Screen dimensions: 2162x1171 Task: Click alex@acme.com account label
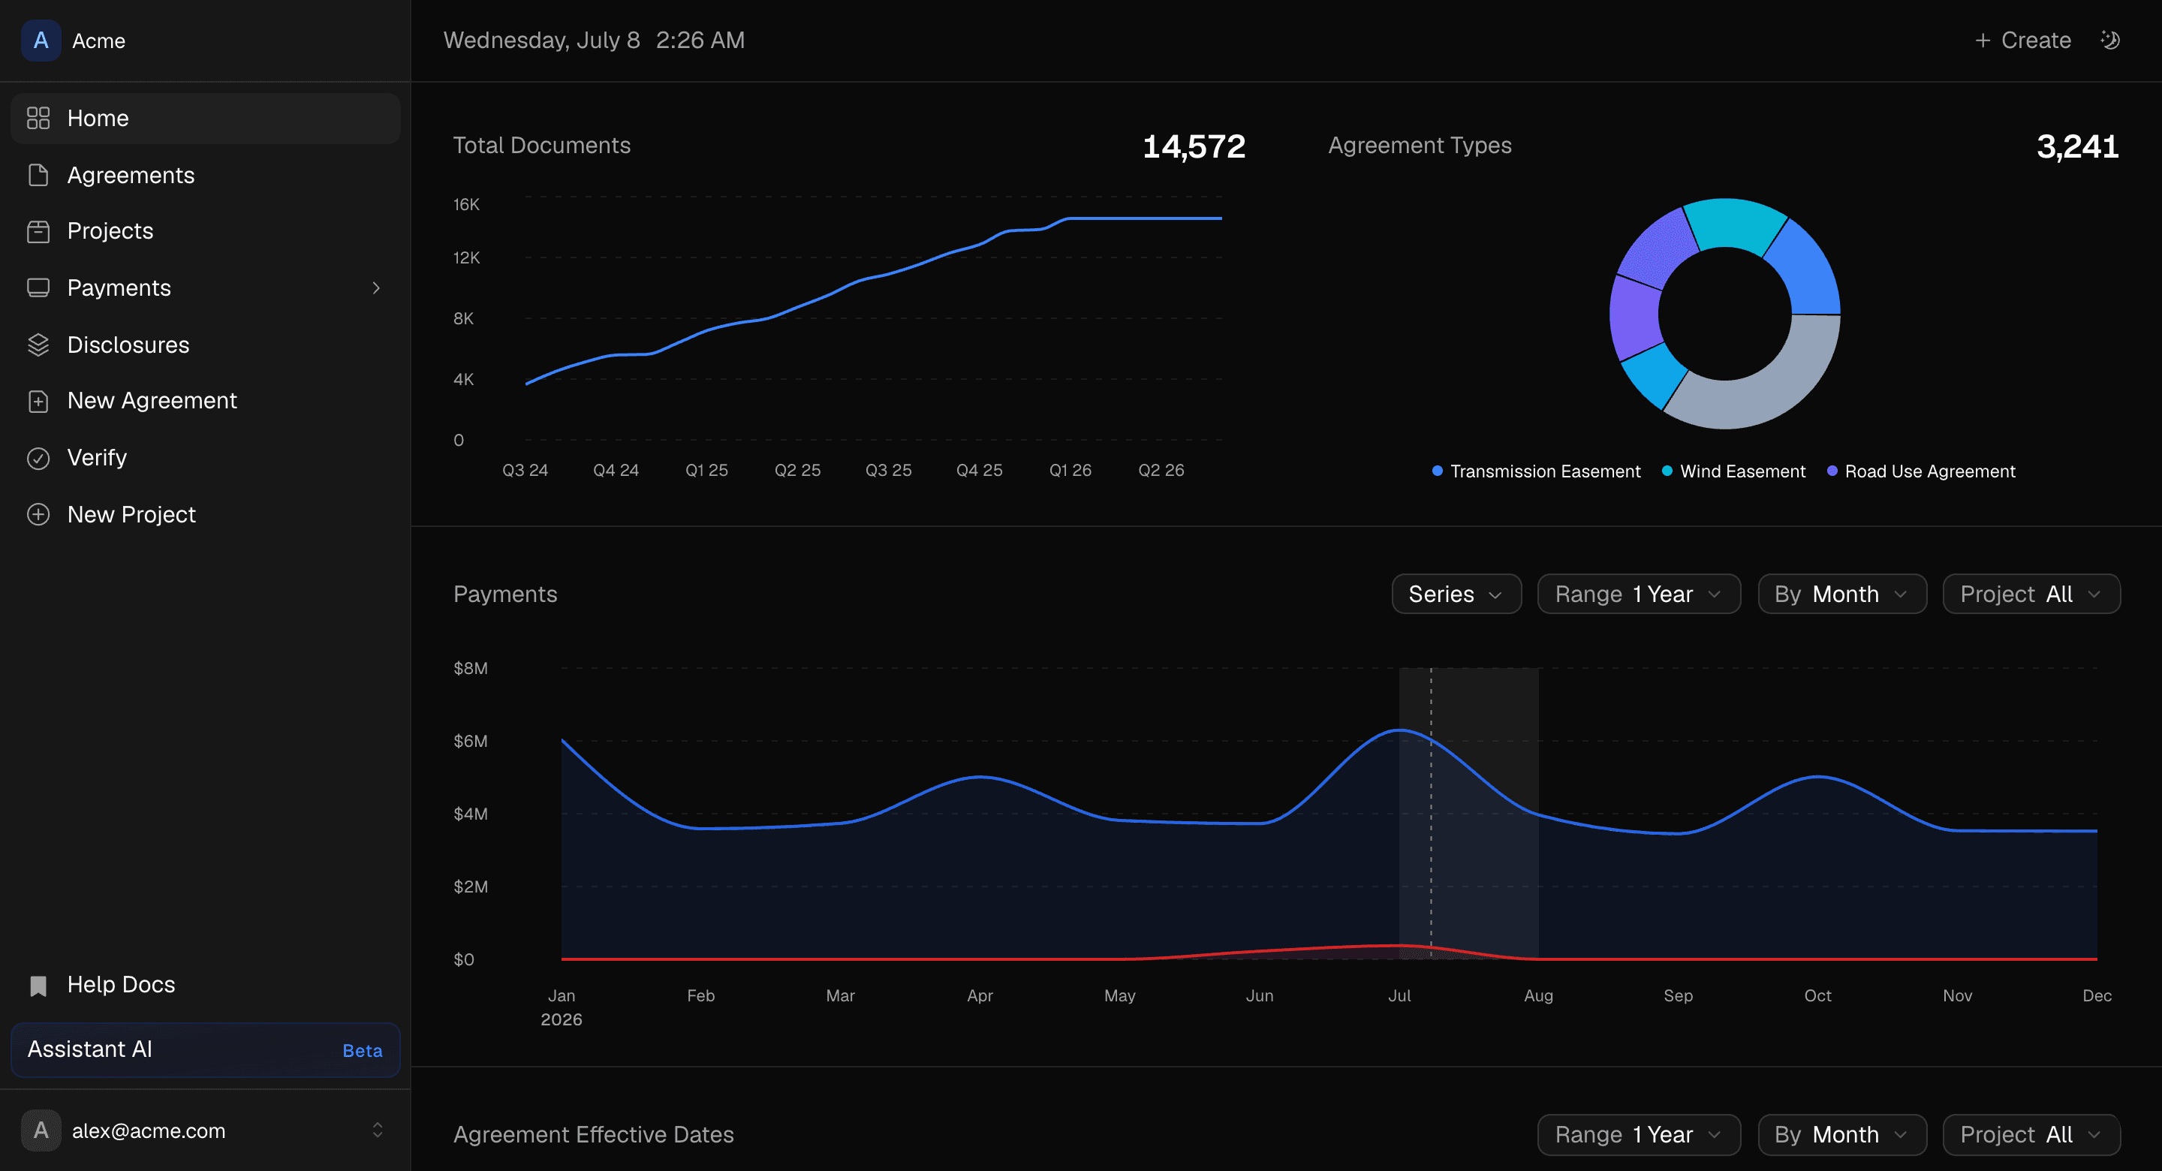pos(149,1131)
